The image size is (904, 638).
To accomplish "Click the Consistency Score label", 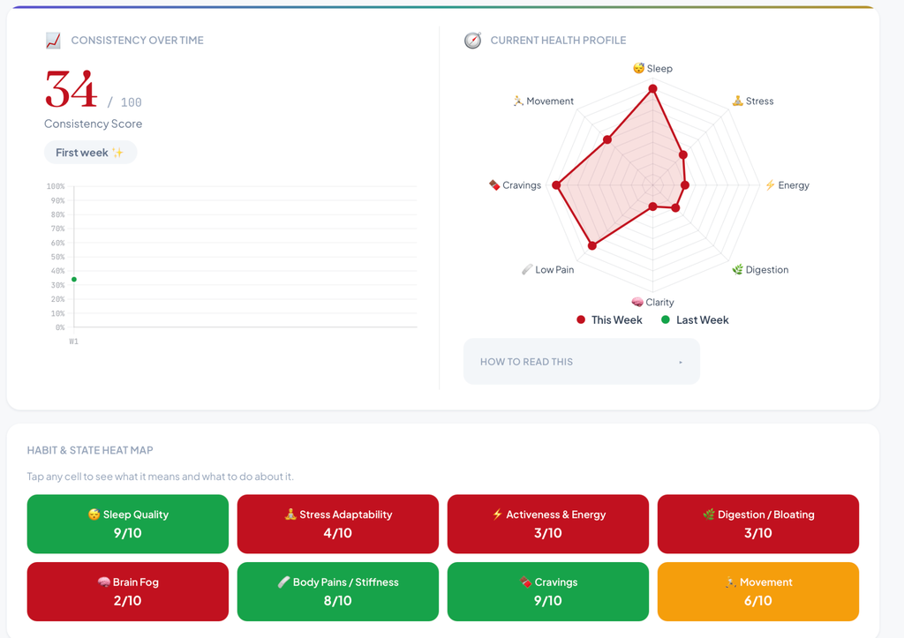I will [93, 124].
